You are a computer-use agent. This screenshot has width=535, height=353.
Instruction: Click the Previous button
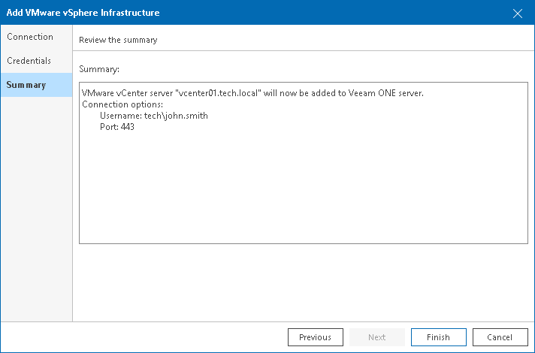(x=315, y=337)
